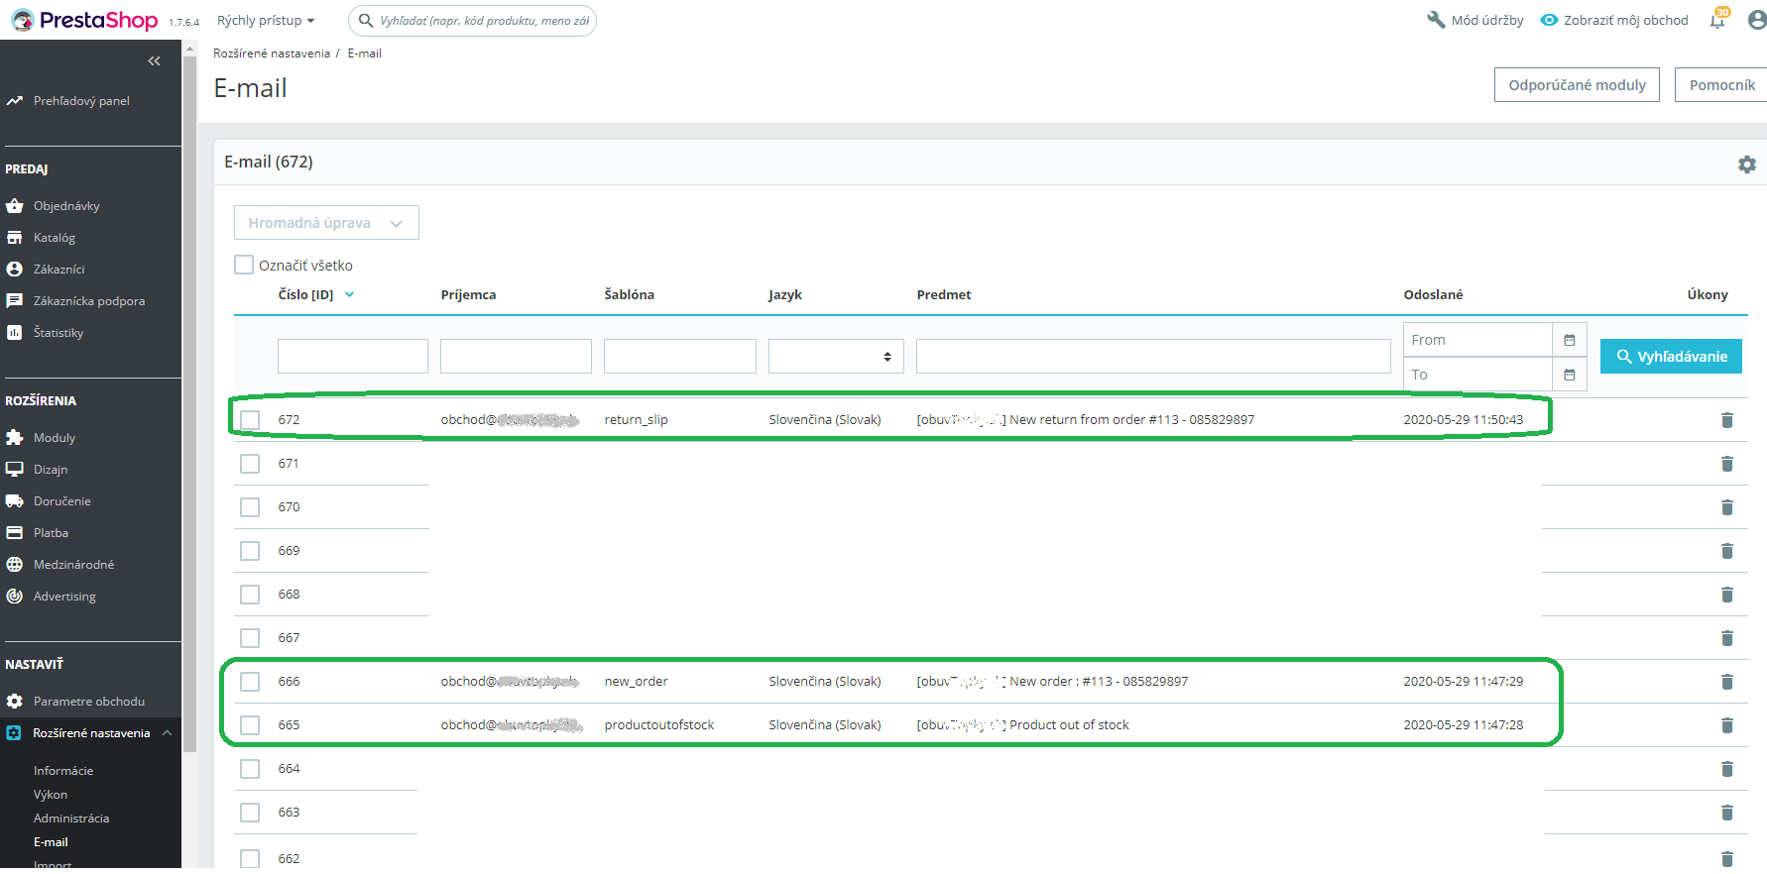Select checkbox for email 666
The width and height of the screenshot is (1767, 874).
click(x=250, y=682)
